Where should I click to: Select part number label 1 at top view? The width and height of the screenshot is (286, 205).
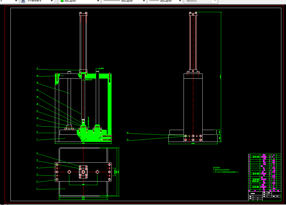(37, 188)
